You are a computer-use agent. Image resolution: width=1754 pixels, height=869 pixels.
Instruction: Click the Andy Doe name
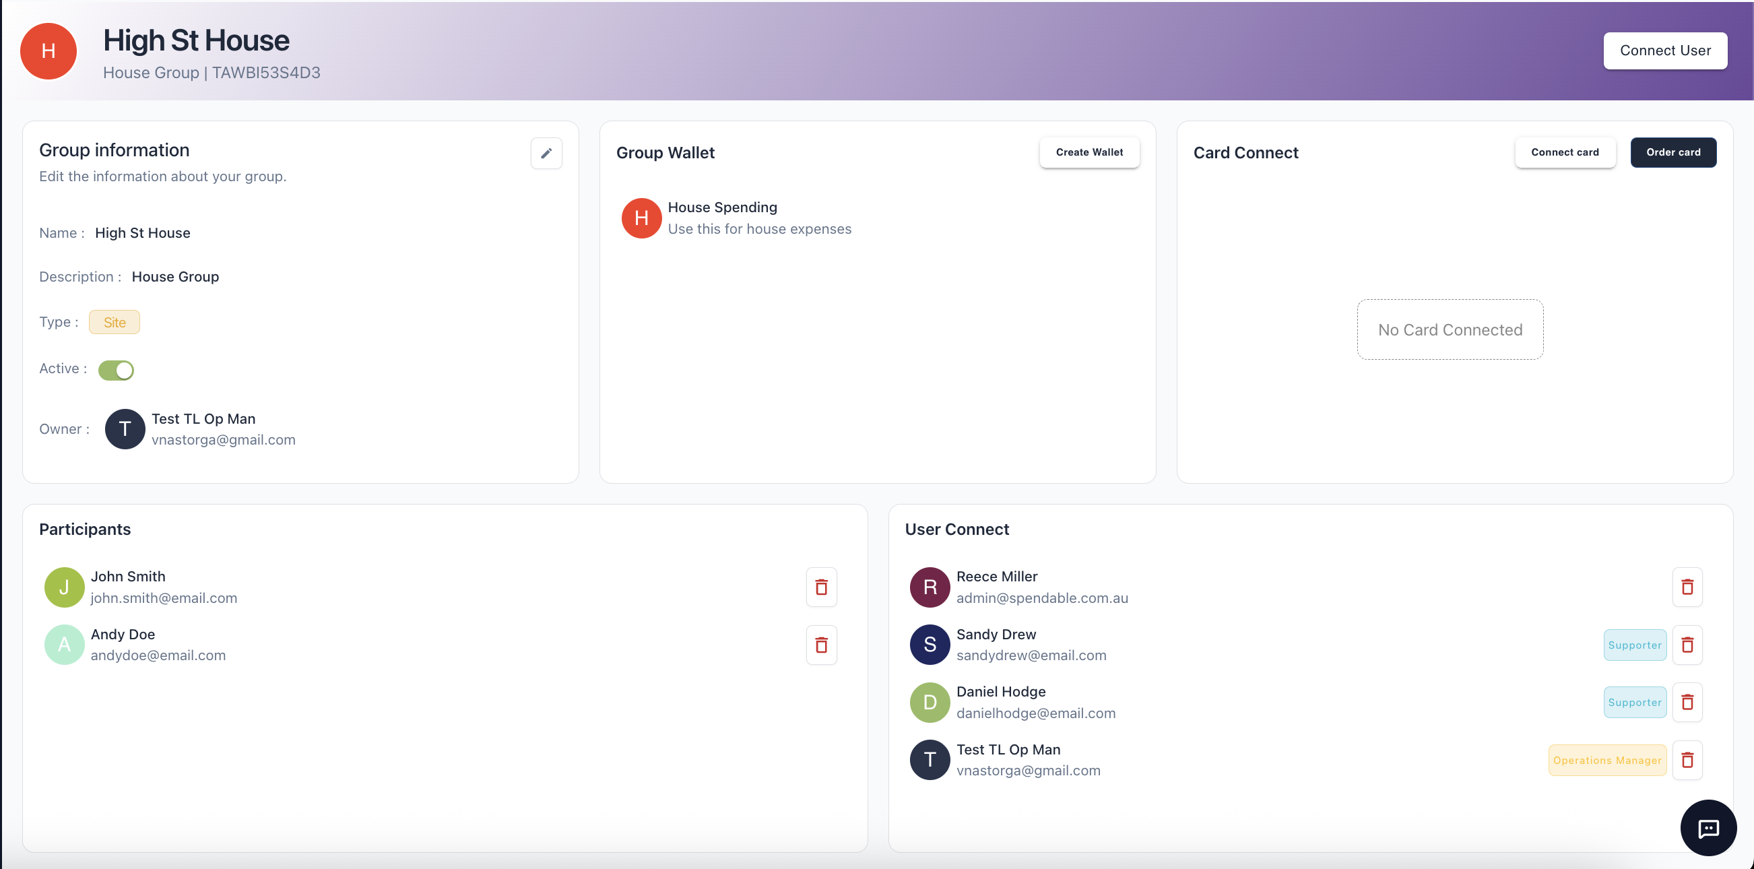click(x=123, y=635)
